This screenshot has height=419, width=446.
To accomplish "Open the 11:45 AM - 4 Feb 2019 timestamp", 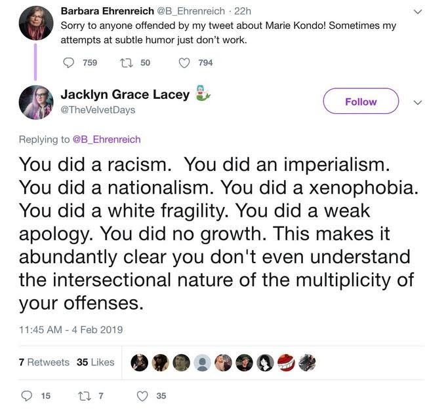I will coord(71,329).
